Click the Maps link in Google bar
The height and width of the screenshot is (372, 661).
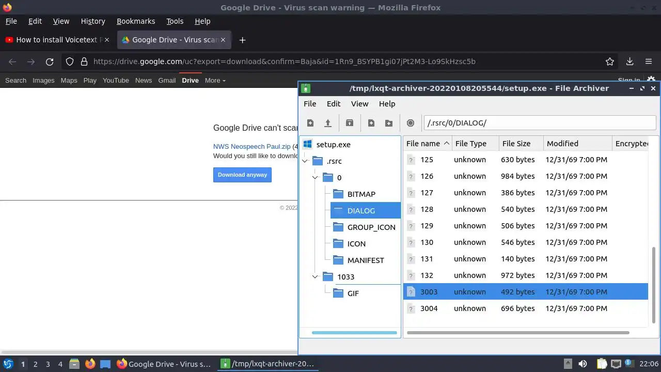pos(69,80)
